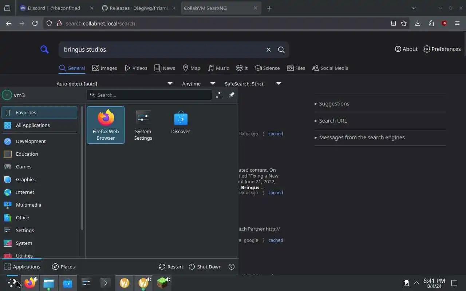Open Firefox View icon in tab bar
The image size is (466, 291).
pyautogui.click(x=7, y=8)
